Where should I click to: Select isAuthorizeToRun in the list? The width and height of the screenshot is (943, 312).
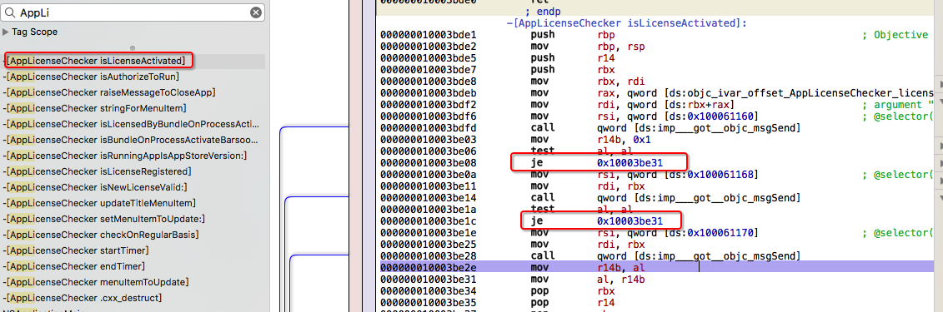pyautogui.click(x=91, y=77)
